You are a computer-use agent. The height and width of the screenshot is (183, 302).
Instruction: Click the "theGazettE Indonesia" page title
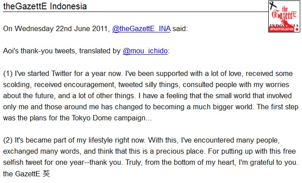click(x=45, y=6)
